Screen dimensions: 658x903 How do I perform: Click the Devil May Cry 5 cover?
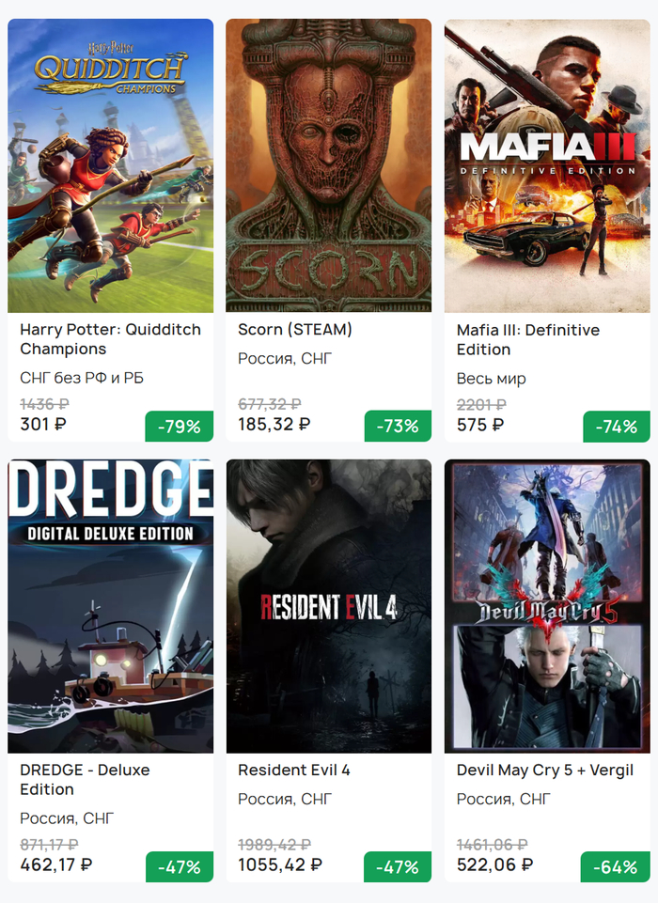pyautogui.click(x=547, y=606)
